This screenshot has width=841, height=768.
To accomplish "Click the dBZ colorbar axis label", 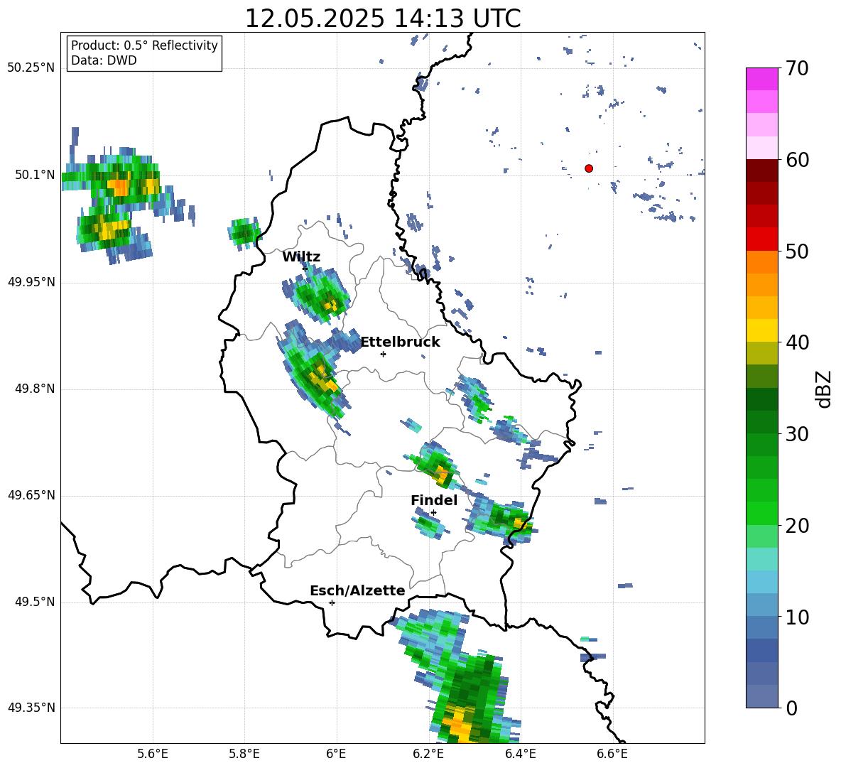I will [823, 389].
